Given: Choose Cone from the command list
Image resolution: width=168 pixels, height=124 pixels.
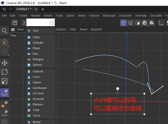Looking at the screenshot, I should tap(40, 77).
